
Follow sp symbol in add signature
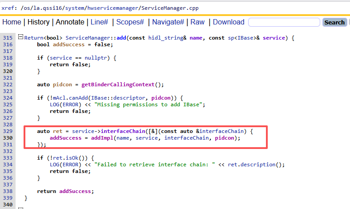coord(231,38)
